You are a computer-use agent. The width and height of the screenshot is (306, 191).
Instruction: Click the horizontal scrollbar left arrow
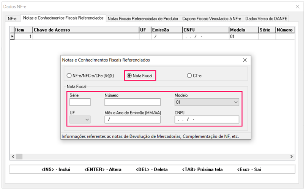pyautogui.click(x=13, y=156)
